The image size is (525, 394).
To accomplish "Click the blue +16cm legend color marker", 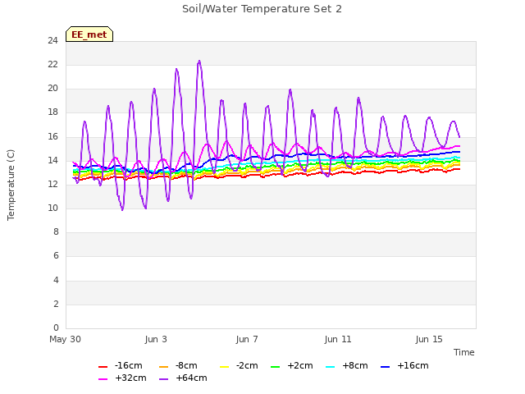I will click(x=386, y=367).
